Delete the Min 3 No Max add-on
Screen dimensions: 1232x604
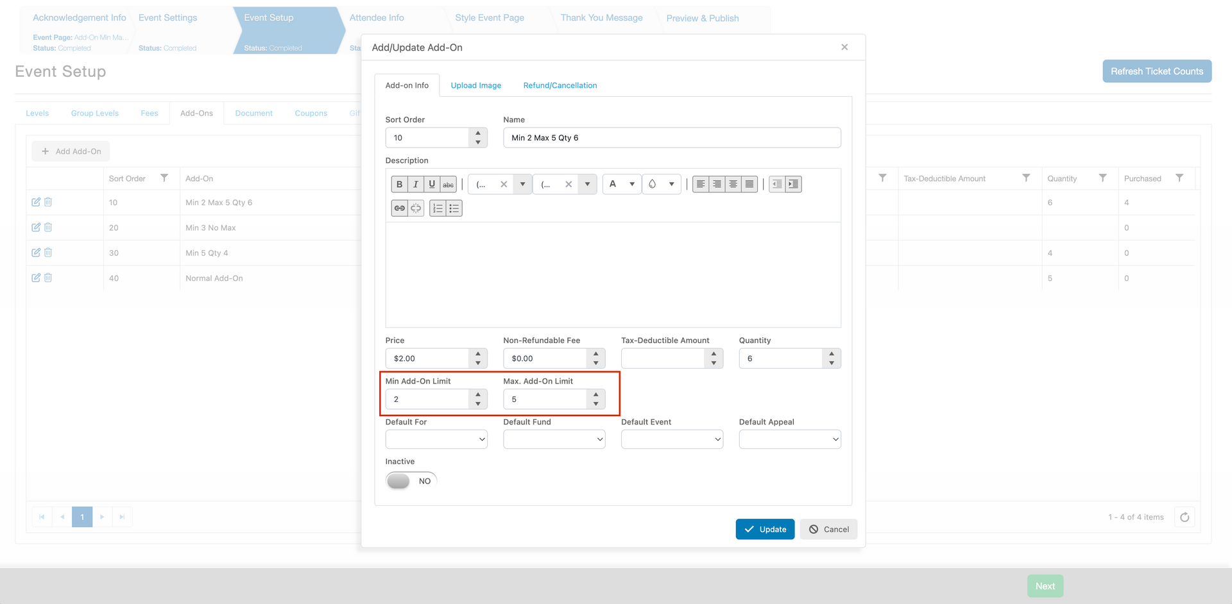48,228
